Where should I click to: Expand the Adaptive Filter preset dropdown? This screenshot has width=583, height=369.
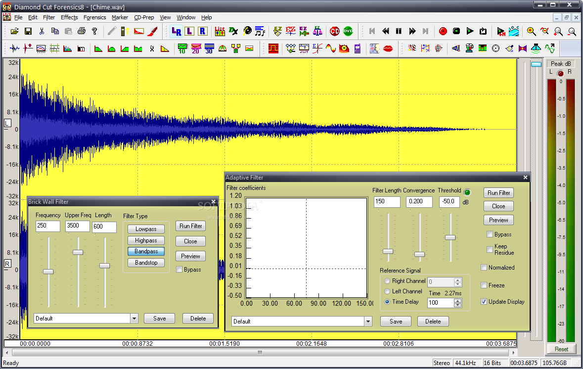coord(368,322)
